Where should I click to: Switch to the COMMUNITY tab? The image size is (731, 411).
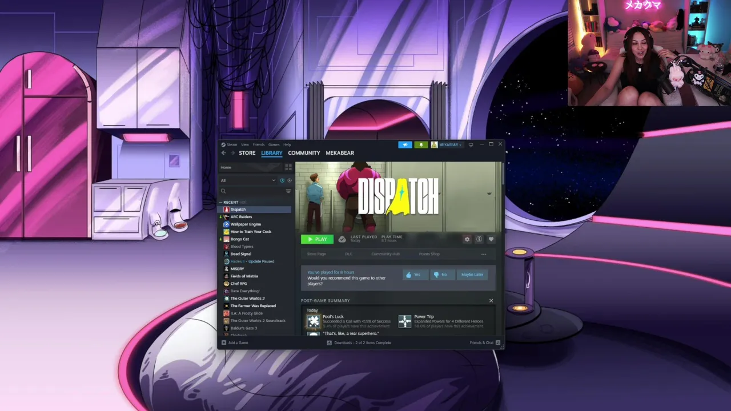click(x=304, y=153)
